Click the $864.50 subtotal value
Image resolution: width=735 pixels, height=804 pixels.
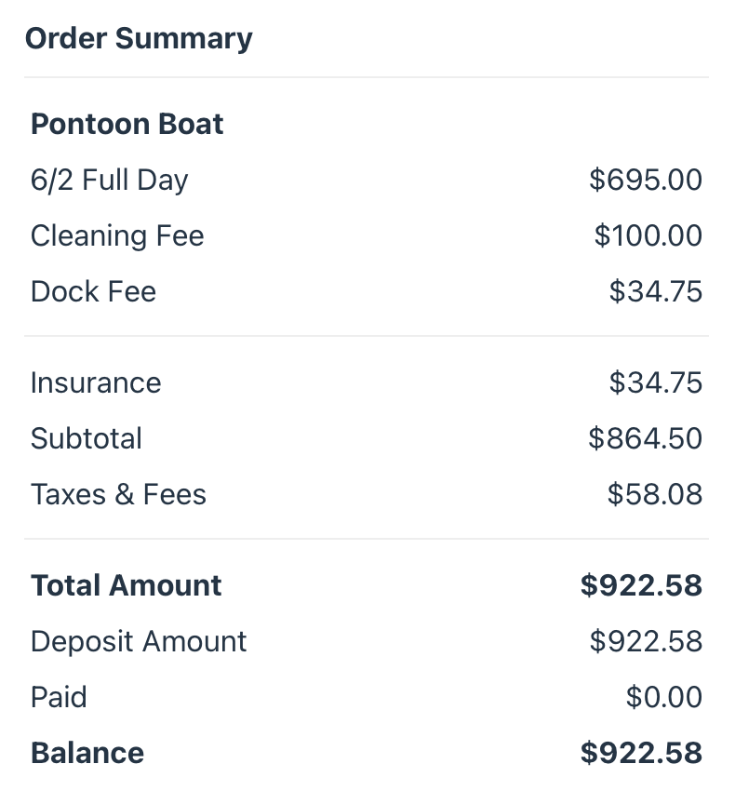pyautogui.click(x=645, y=438)
